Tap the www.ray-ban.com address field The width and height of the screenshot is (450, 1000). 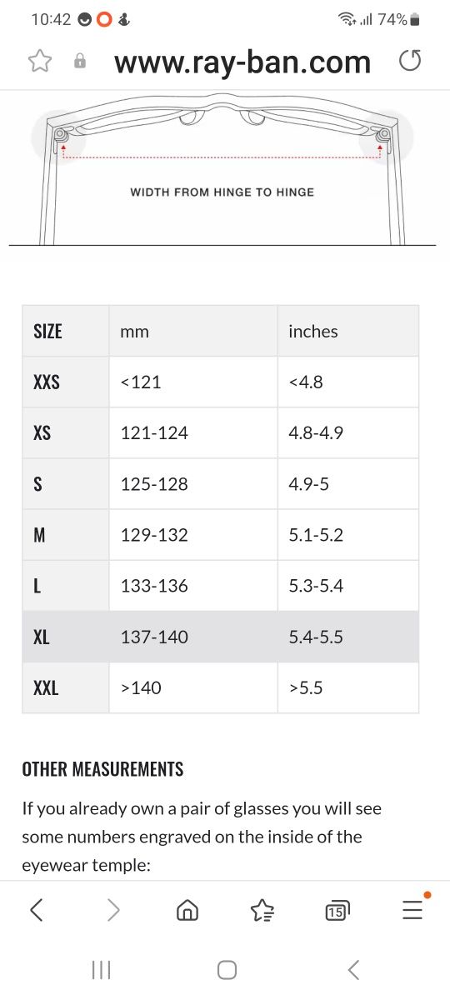[x=242, y=62]
